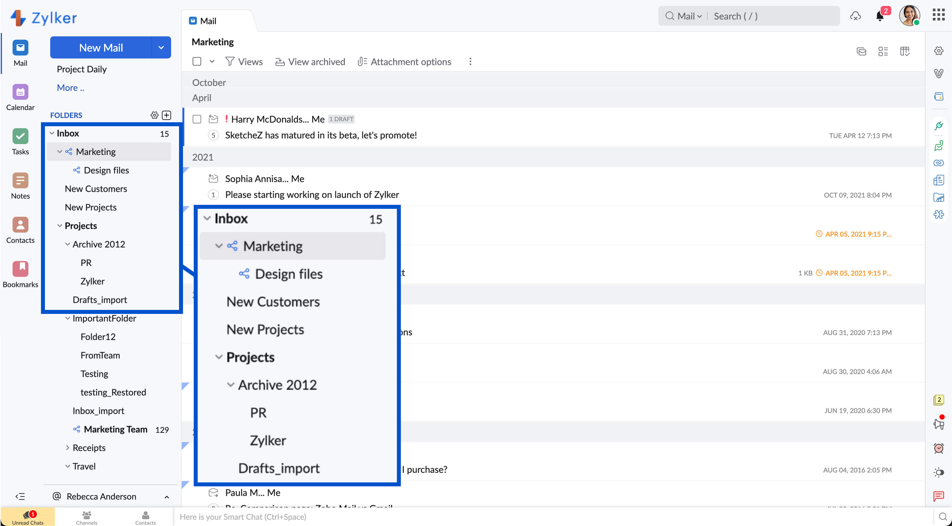
Task: Open the Marketing Team folder
Action: coord(115,429)
